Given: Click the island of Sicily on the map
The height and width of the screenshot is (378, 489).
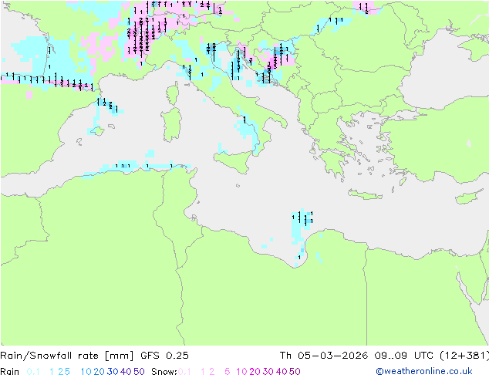Looking at the screenshot, I should point(234,161).
